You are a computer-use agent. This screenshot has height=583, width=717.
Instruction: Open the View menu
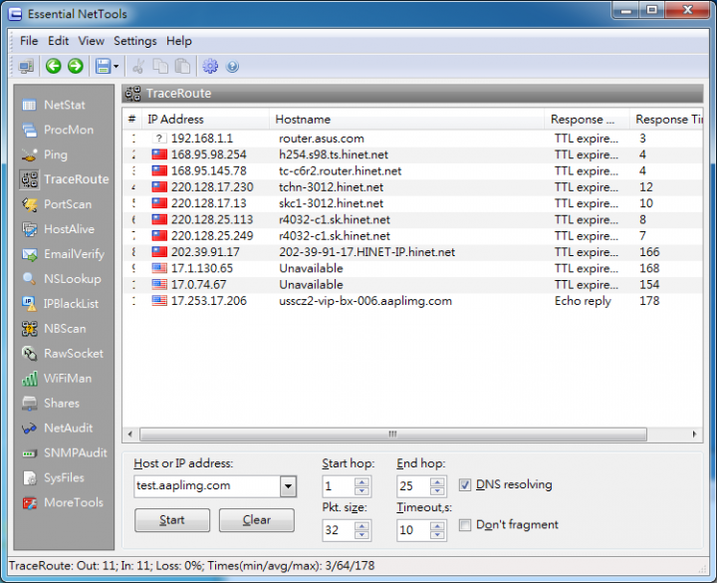(x=91, y=41)
